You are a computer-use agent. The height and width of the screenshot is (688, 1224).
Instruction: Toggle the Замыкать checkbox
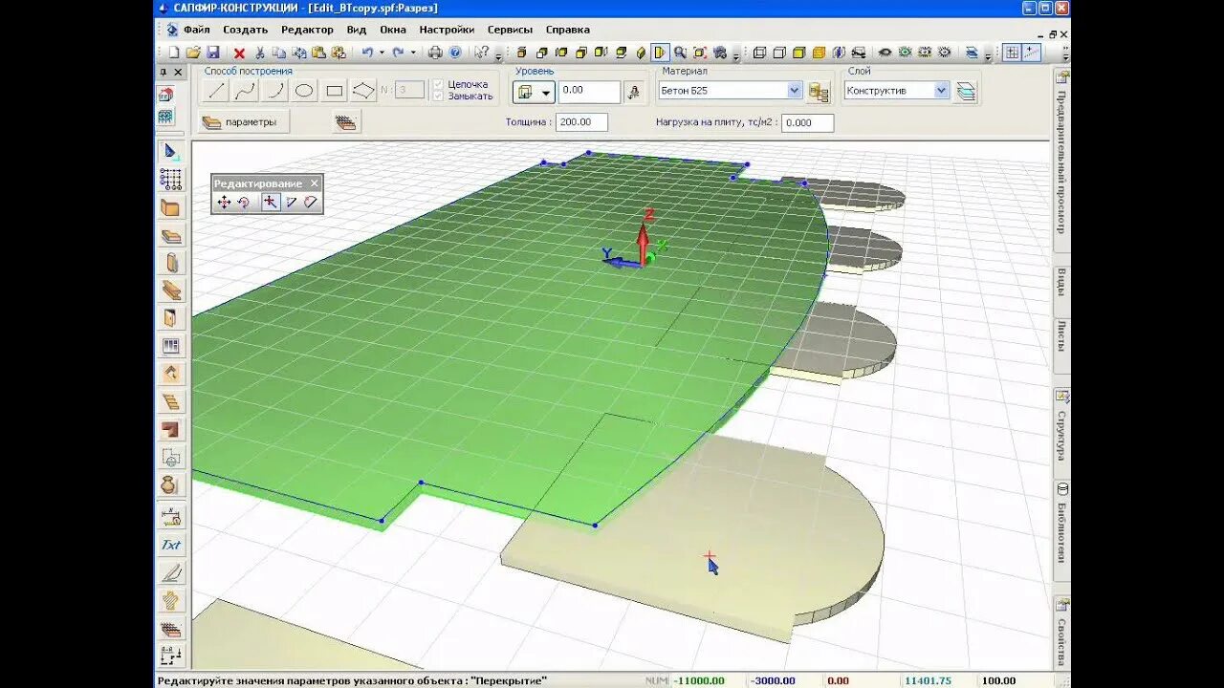click(438, 96)
